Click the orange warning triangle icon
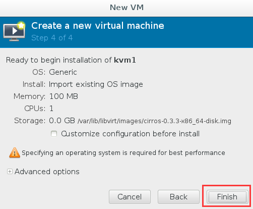 pyautogui.click(x=15, y=152)
